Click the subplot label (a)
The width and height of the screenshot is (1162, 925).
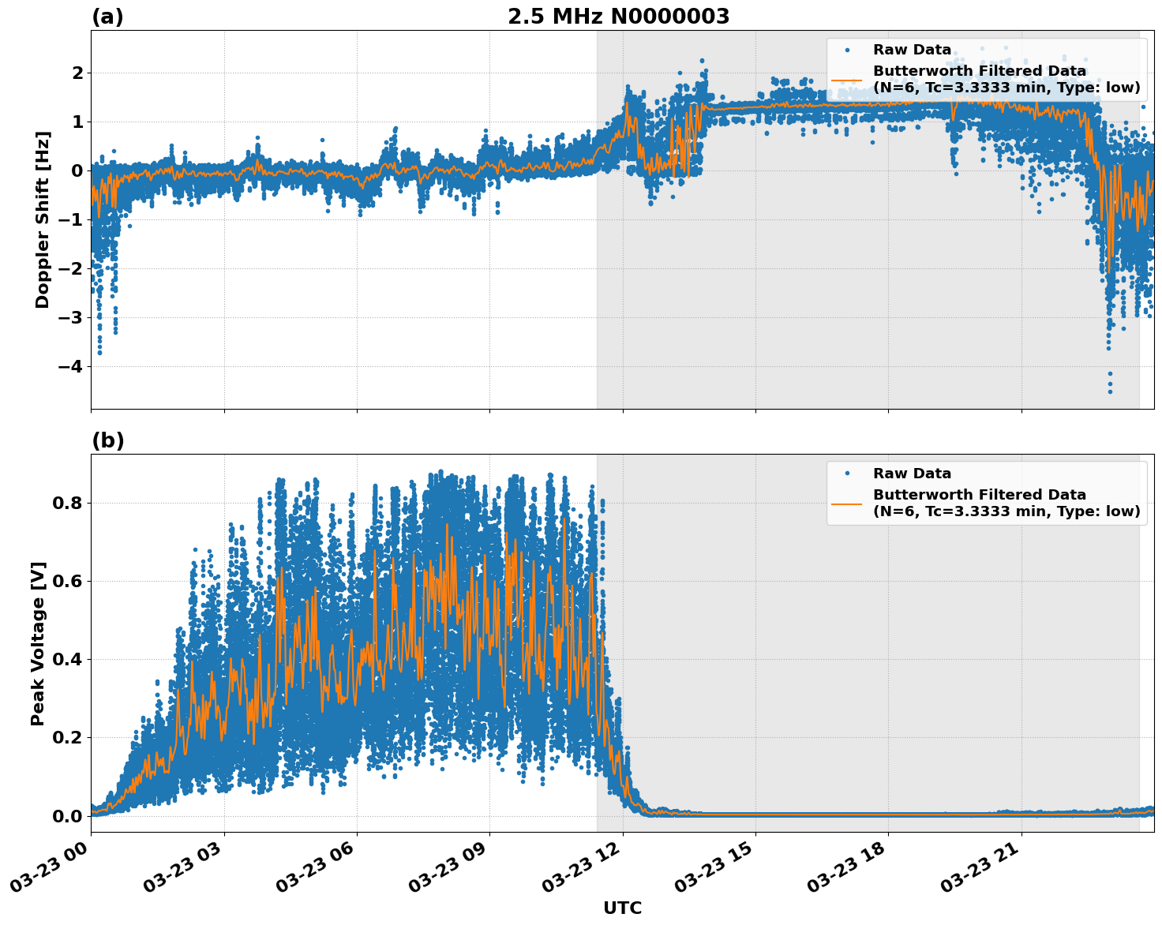point(107,14)
